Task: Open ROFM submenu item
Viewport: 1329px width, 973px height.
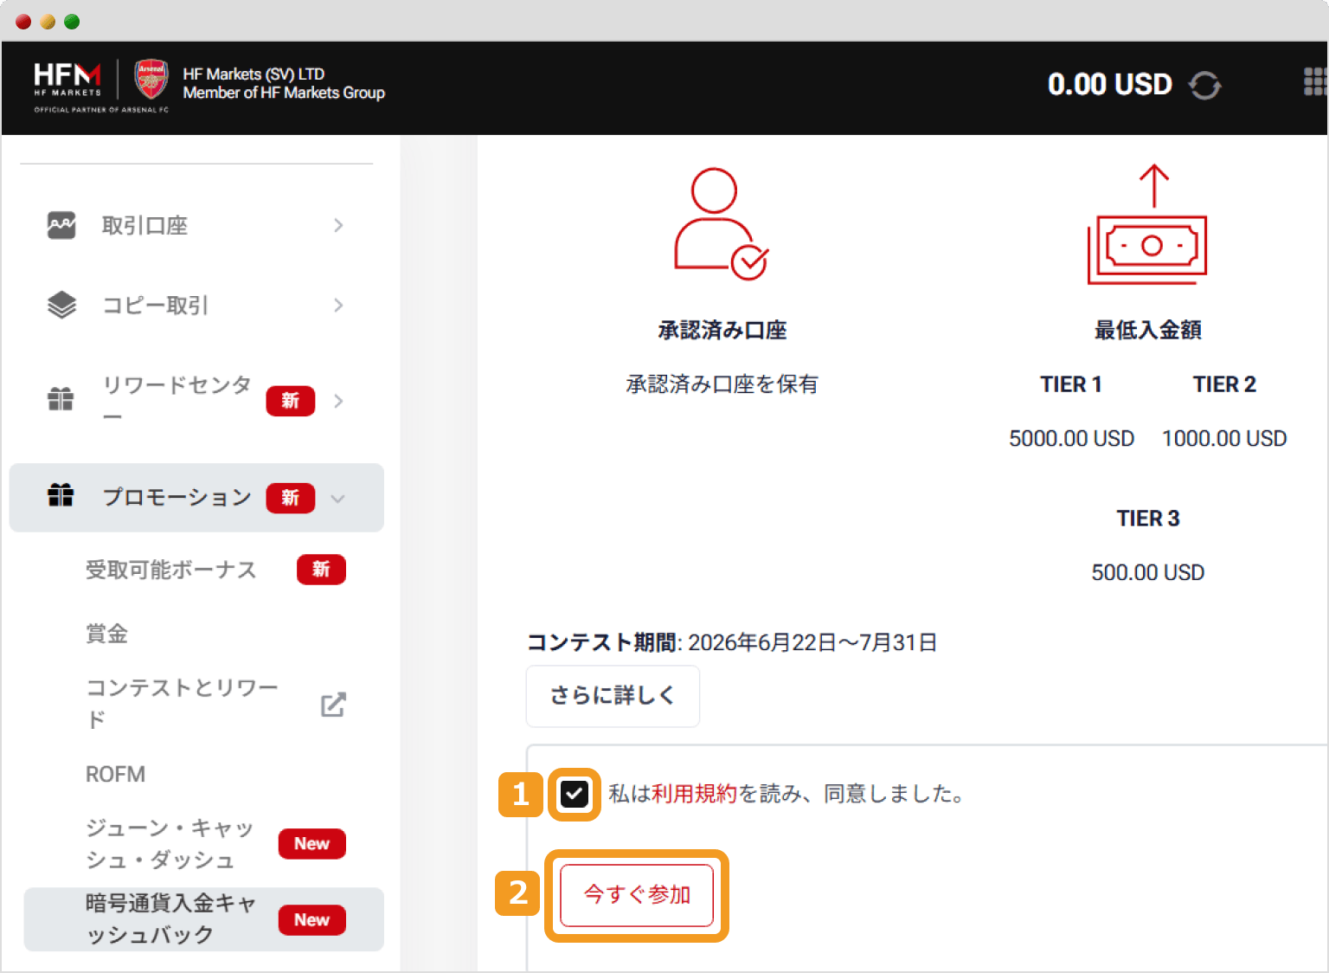Action: tap(115, 774)
